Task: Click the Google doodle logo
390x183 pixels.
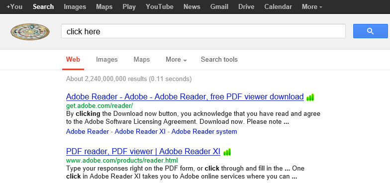Action: pyautogui.click(x=30, y=32)
